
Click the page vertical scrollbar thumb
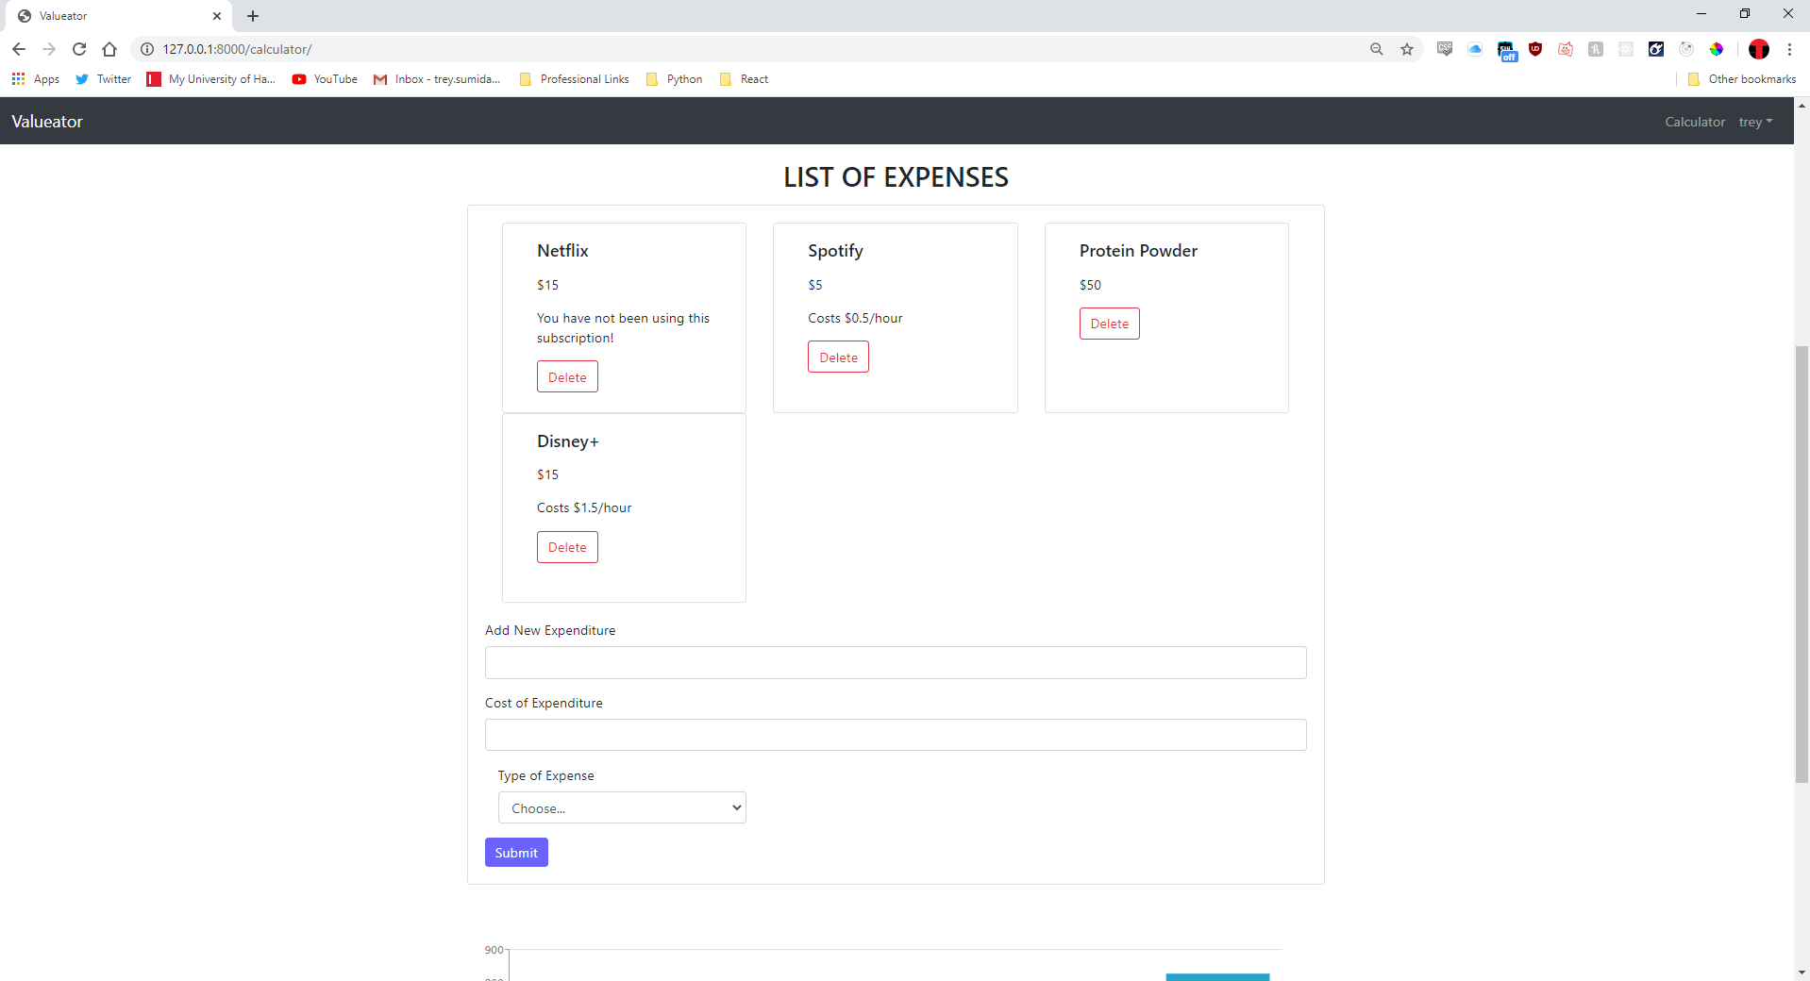1802,564
